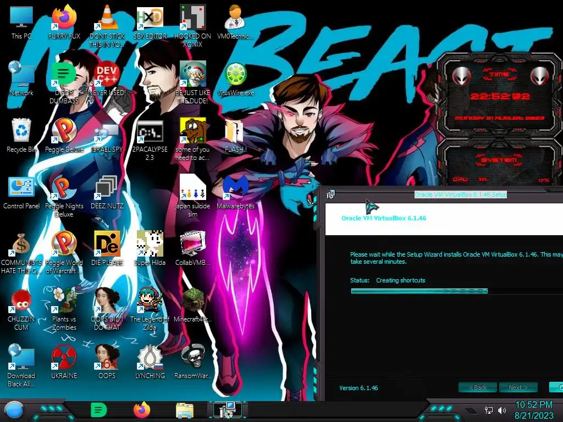
Task: Open the Network desktop icon
Action: click(21, 78)
